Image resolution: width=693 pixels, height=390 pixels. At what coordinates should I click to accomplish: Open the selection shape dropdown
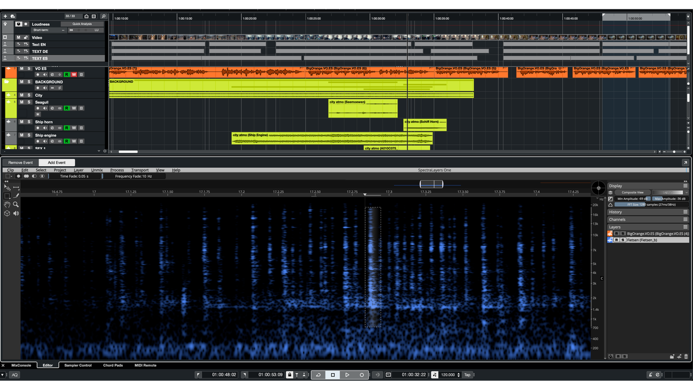(9, 176)
